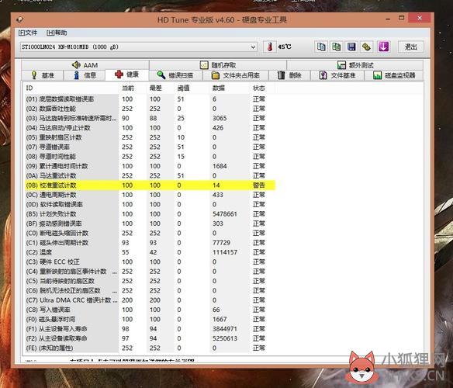Image resolution: width=453 pixels, height=388 pixels.
Task: Open the drive selection dropdown ST1000LM024
Action: pyautogui.click(x=138, y=47)
